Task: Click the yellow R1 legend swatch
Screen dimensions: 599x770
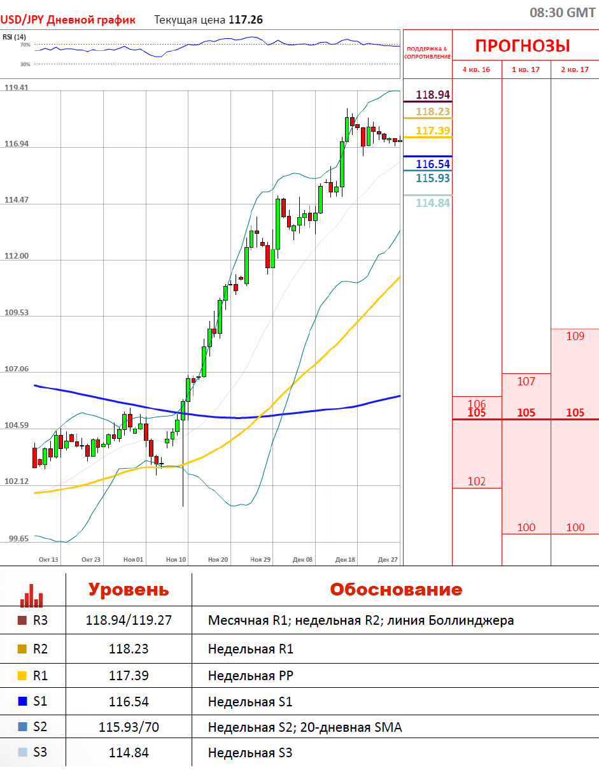Action: click(x=22, y=676)
